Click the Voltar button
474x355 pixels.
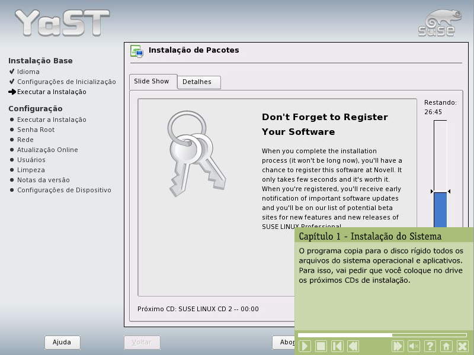tap(141, 342)
